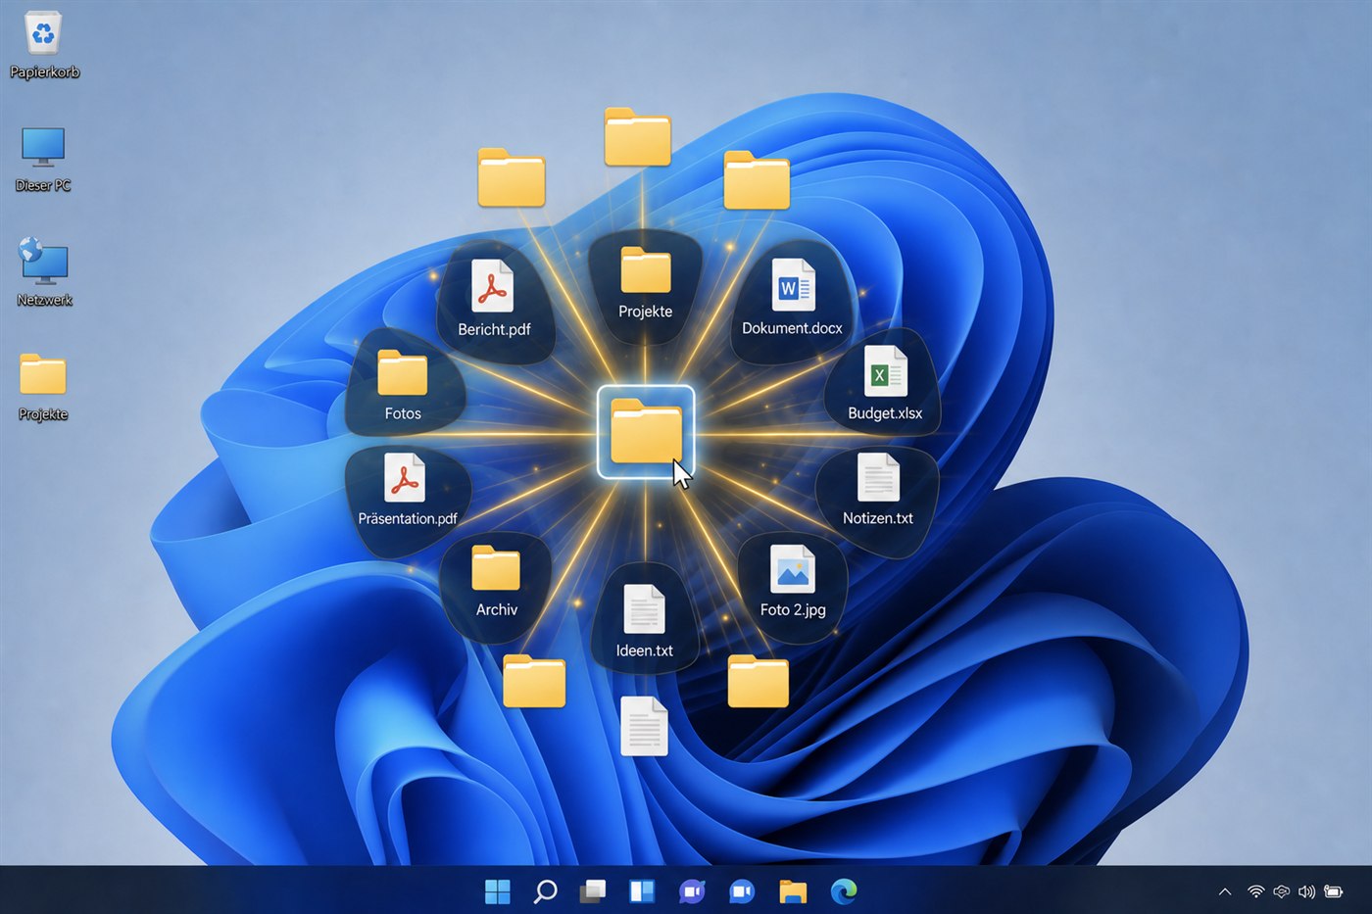The image size is (1372, 914).
Task: Click the Ideen.txt text file
Action: click(645, 617)
